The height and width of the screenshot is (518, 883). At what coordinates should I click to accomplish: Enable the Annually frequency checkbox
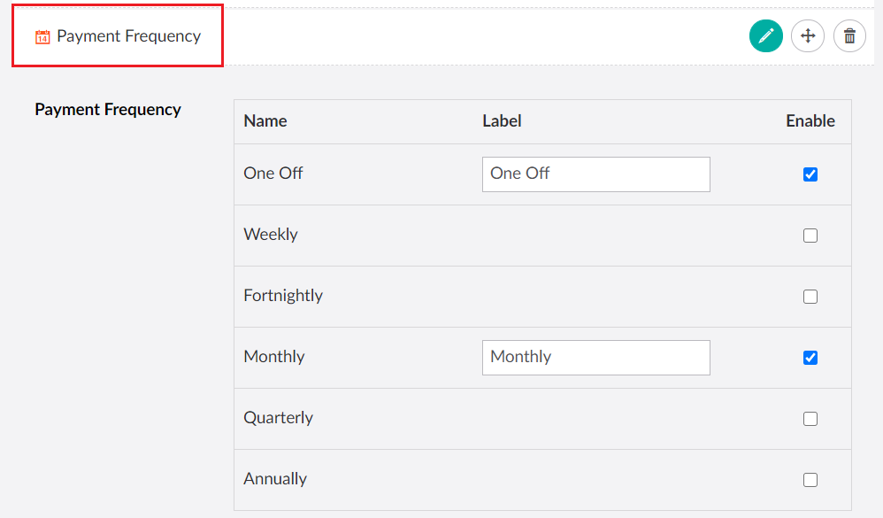coord(810,479)
